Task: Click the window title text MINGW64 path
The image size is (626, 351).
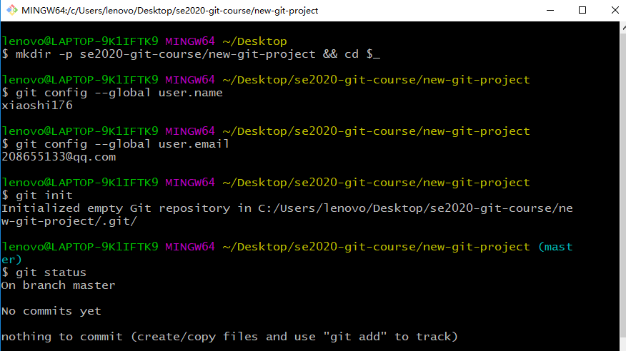Action: [169, 11]
